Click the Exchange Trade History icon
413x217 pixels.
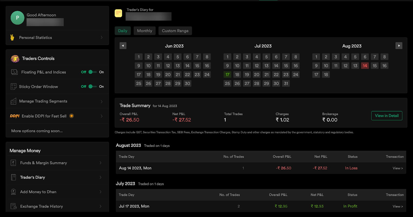[x=13, y=206]
